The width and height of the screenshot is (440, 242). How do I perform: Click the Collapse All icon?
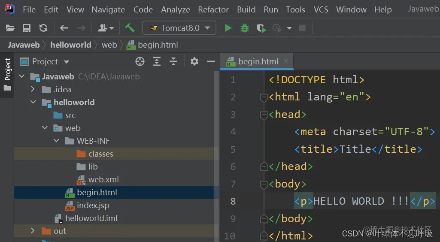click(173, 61)
